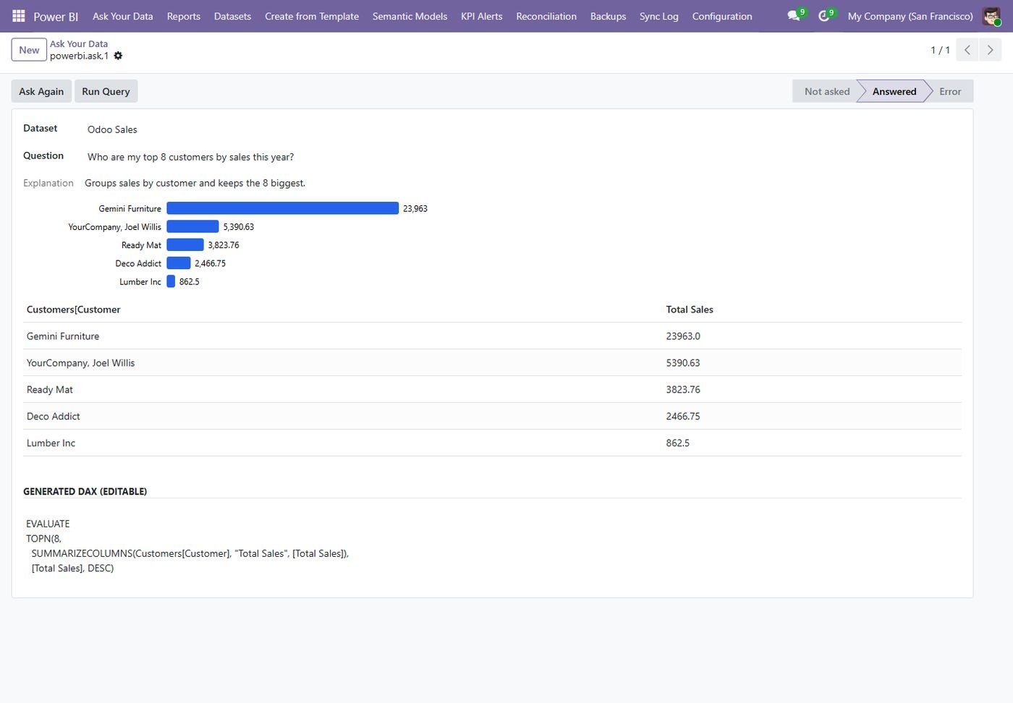Click the YourCompany, Joel Willis table row
The width and height of the screenshot is (1013, 703).
tap(492, 363)
